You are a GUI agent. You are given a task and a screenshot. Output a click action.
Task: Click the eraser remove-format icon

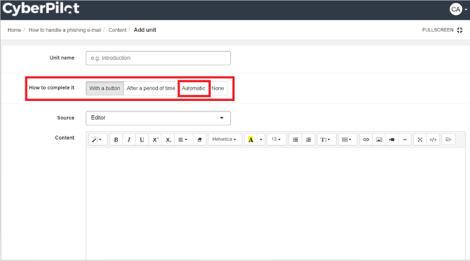199,140
